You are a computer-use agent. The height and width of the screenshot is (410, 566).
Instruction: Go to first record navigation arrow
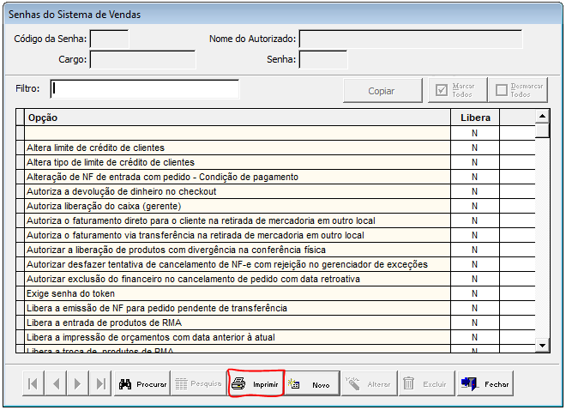click(33, 383)
